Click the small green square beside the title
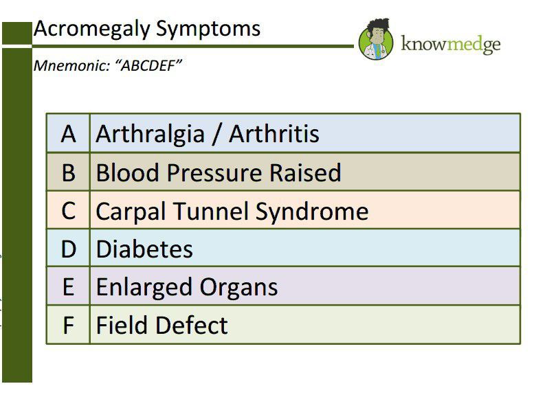Image resolution: width=534 pixels, height=408 pixels. [x=16, y=32]
